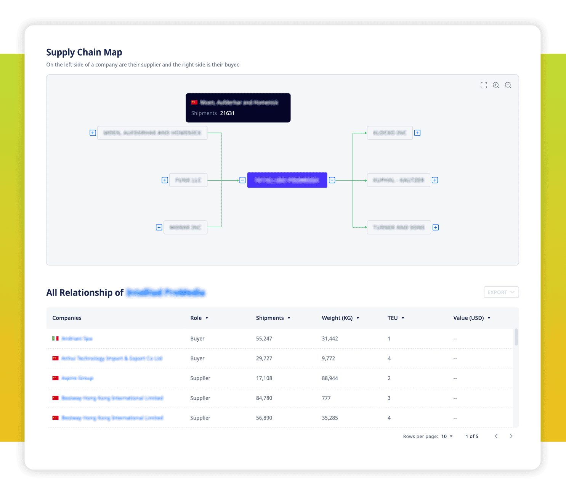
Task: Click the dark tooltip showing Shipments 21631
Action: (238, 108)
